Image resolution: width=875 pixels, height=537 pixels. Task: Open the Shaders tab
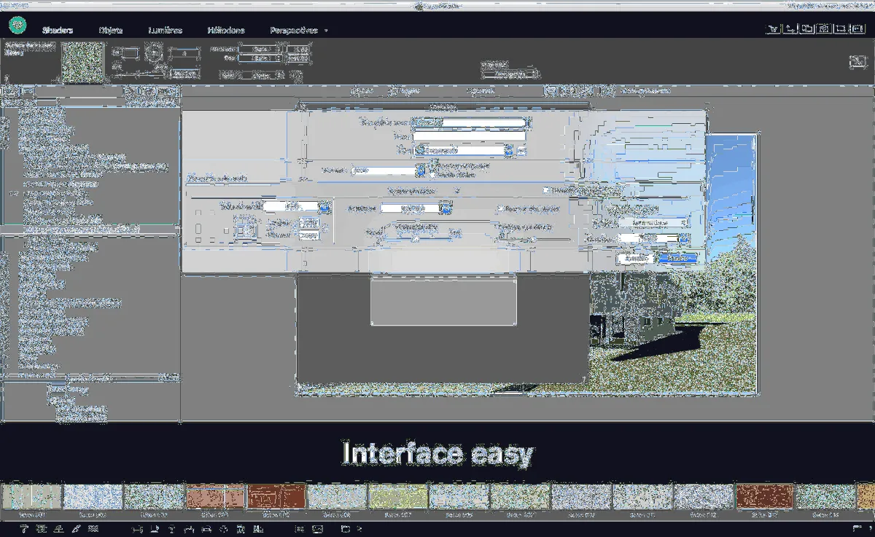[58, 31]
